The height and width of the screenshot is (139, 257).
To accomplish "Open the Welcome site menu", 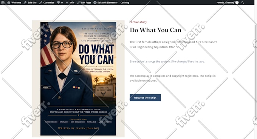I will click(x=14, y=3).
